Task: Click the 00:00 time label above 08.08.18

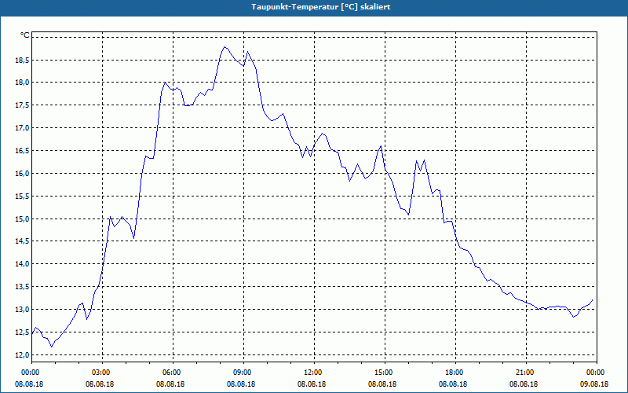Action: tap(29, 373)
